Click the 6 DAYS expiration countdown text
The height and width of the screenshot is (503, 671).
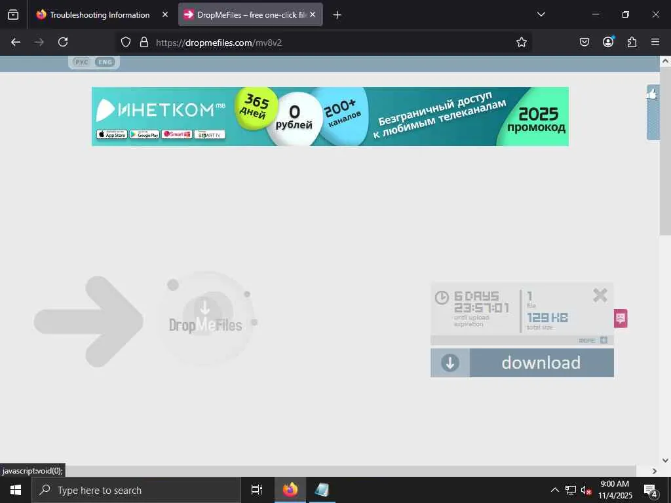coord(482,302)
